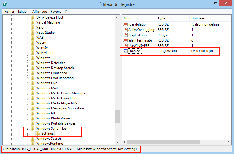
Task: Click the REG_DWORD type cell
Action: 167,51
